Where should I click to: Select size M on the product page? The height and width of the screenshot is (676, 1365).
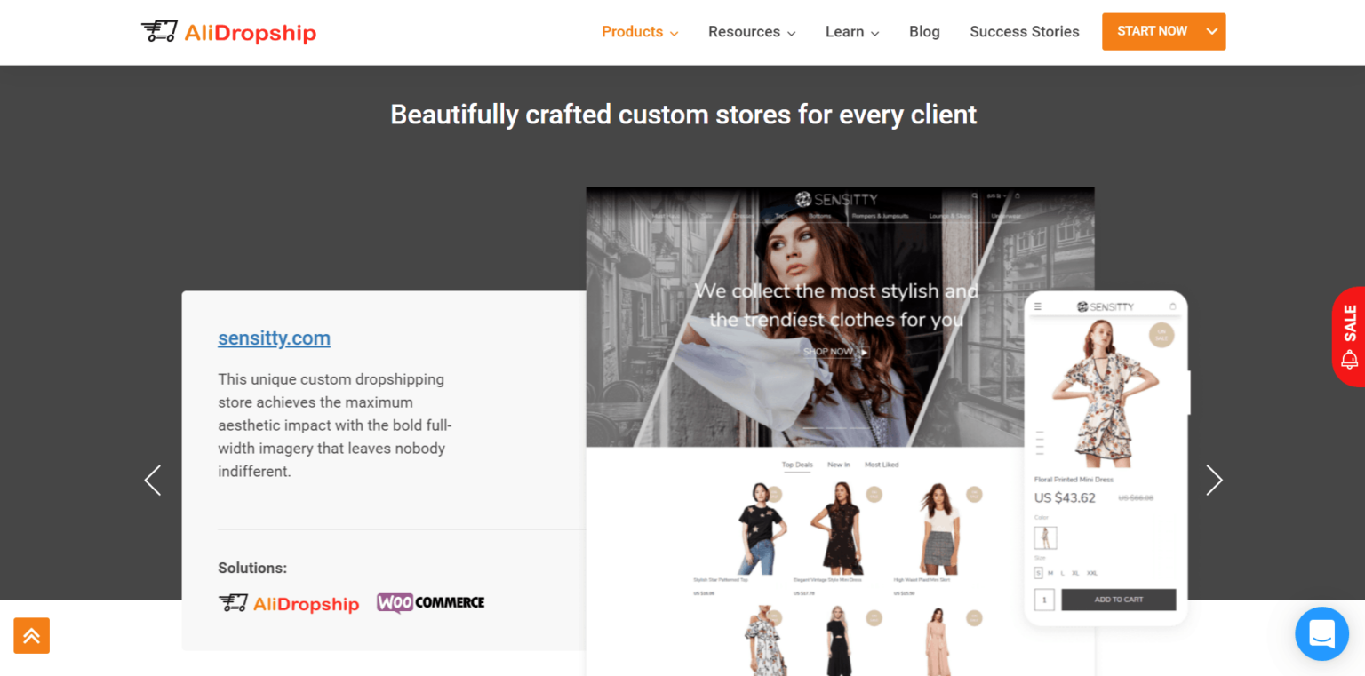(1050, 573)
